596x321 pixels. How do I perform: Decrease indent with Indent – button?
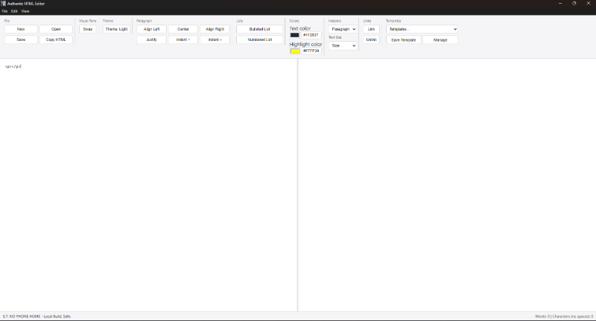pos(215,39)
